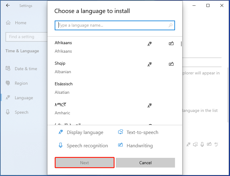Click the Language sidebar icon
Image resolution: width=230 pixels, height=176 pixels.
coord(8,97)
